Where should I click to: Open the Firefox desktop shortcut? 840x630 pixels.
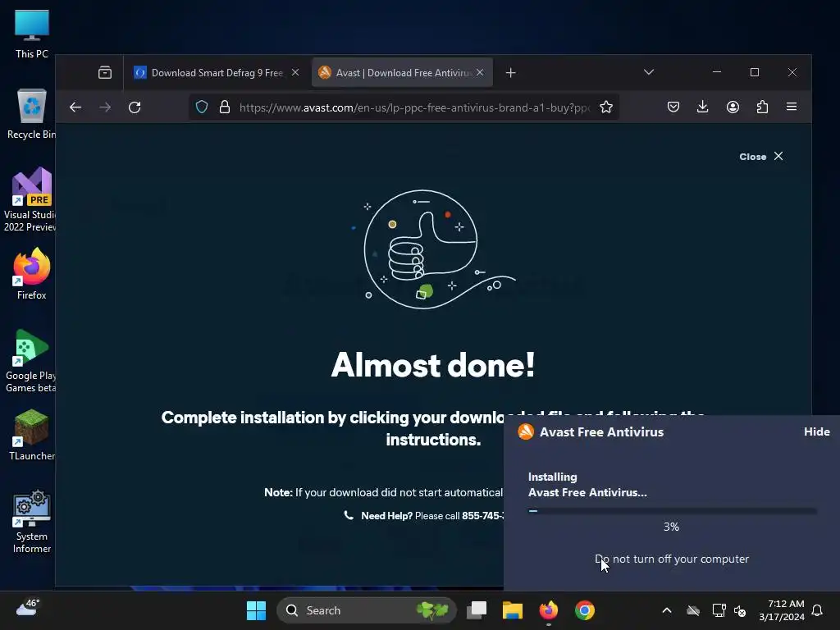point(32,273)
